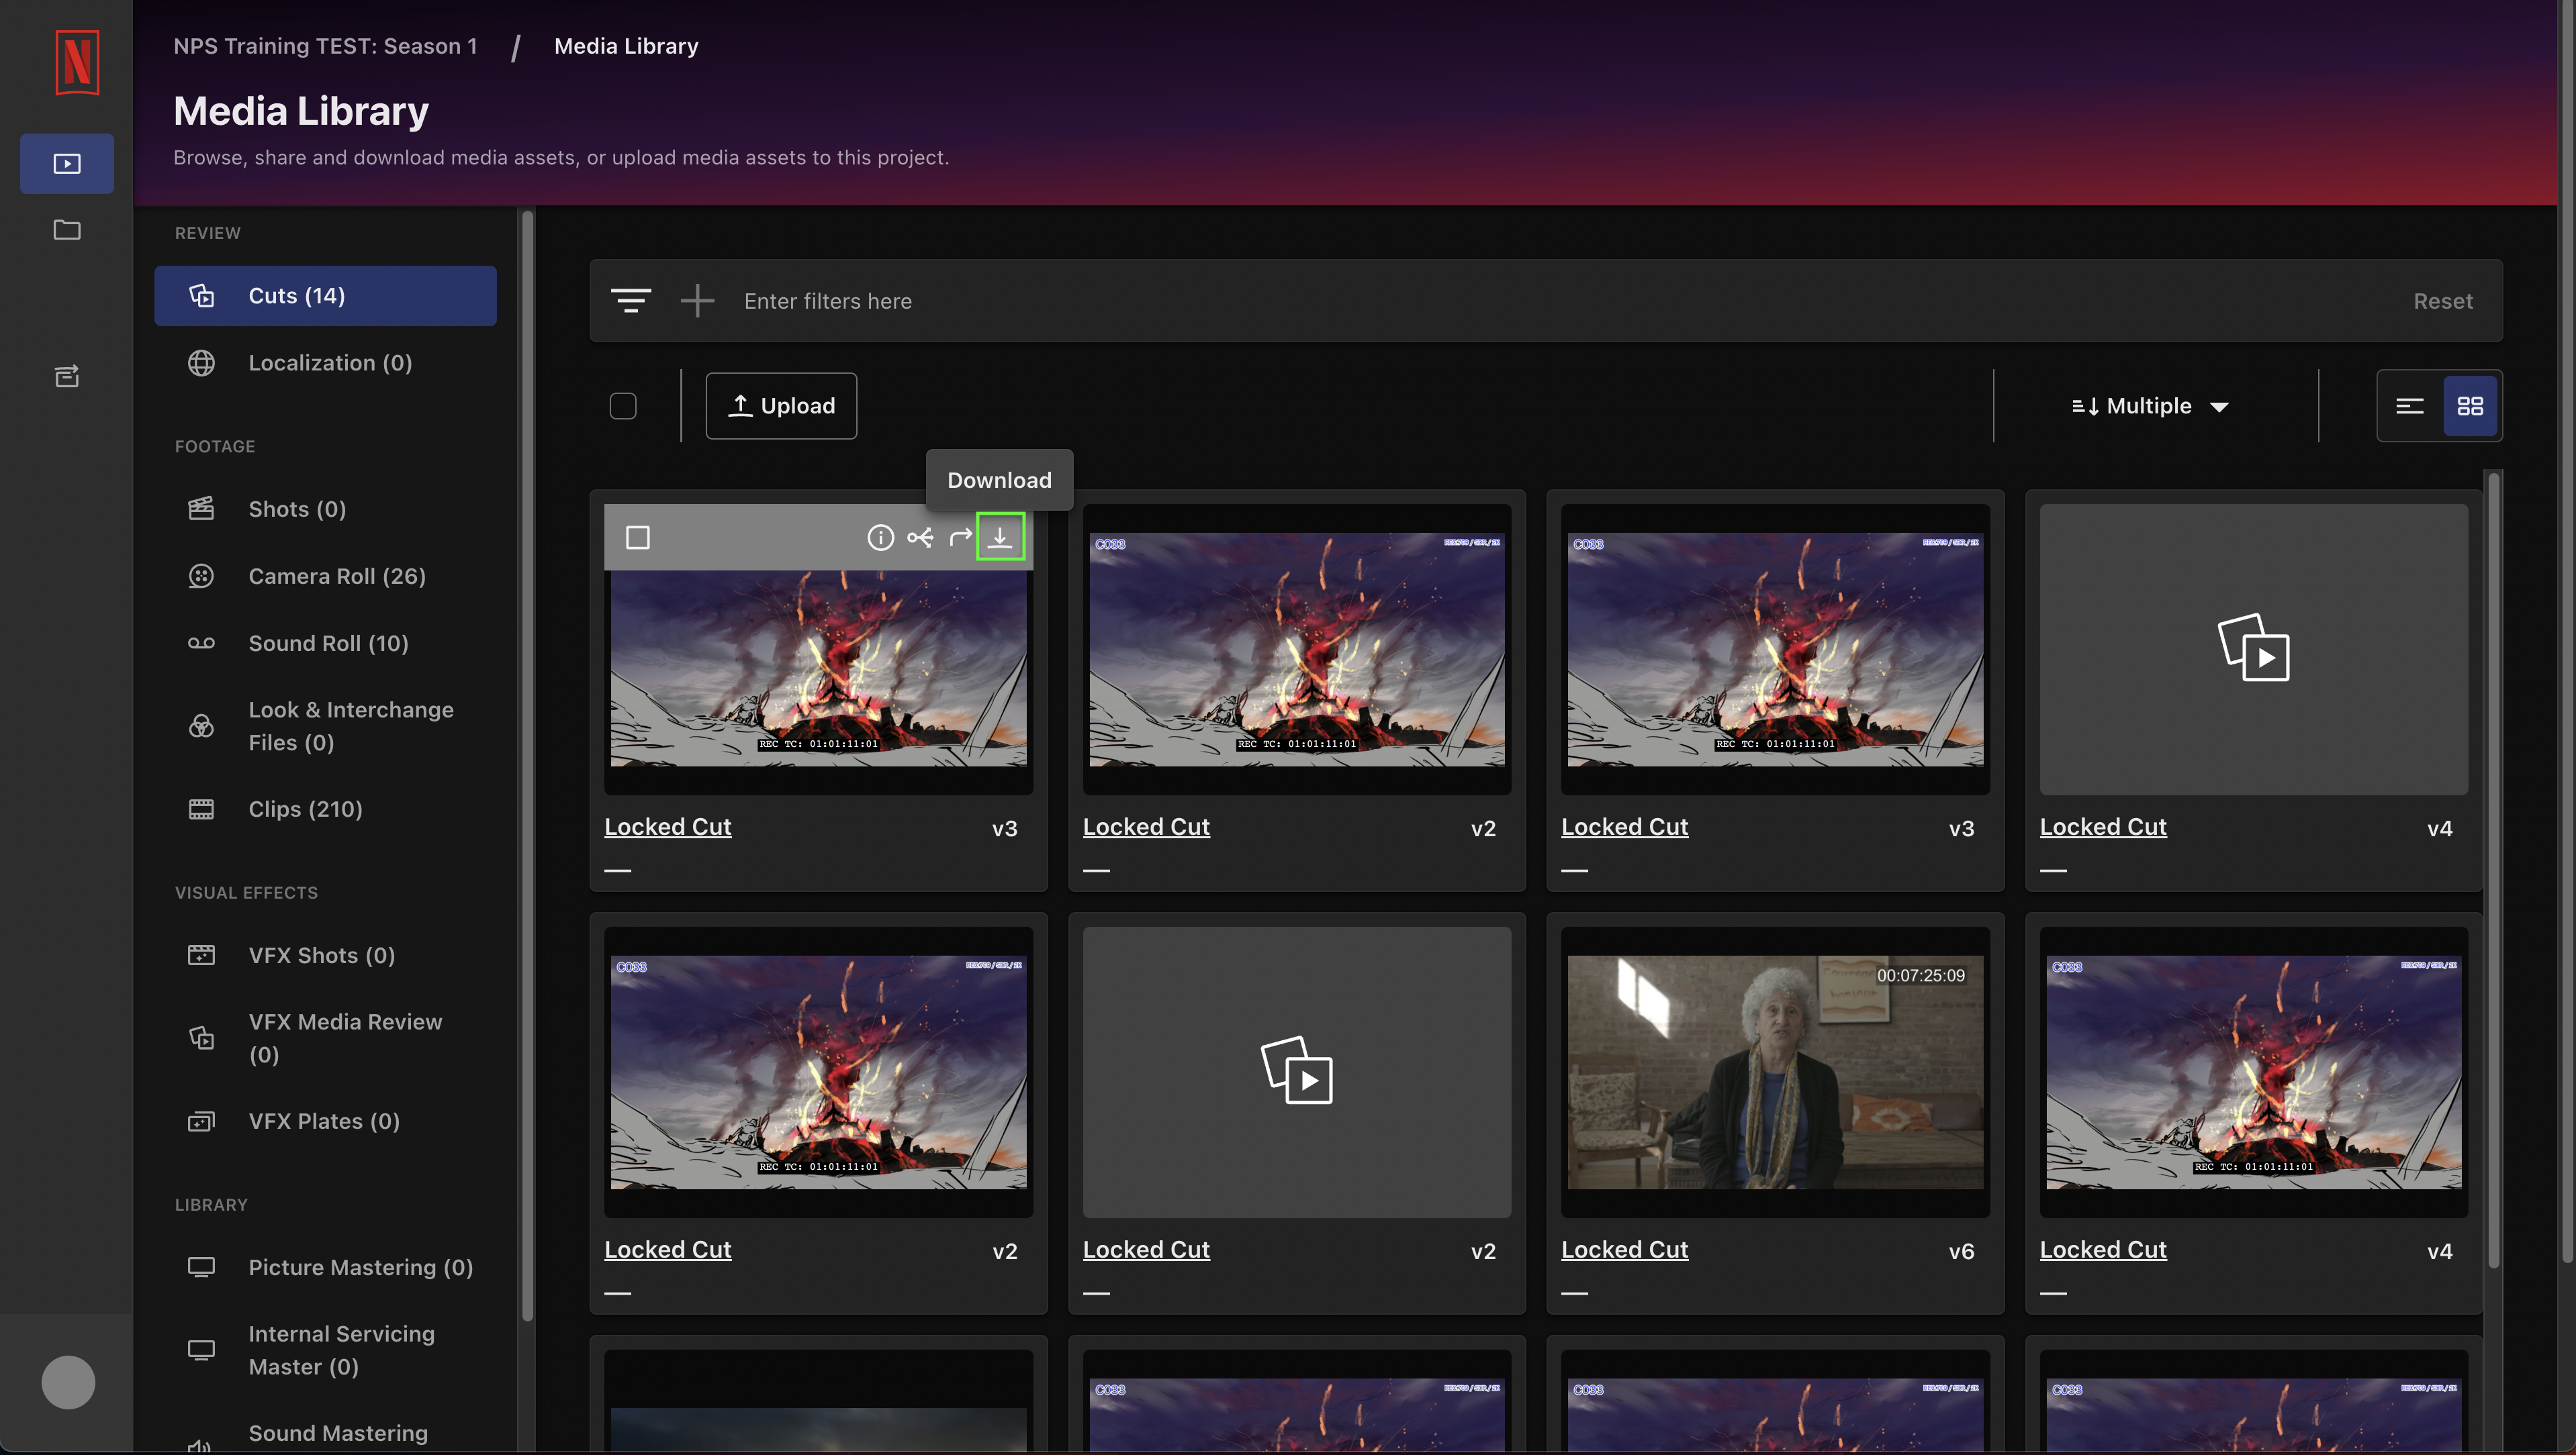Open Sound Roll (10) category
The width and height of the screenshot is (2576, 1455).
325,642
